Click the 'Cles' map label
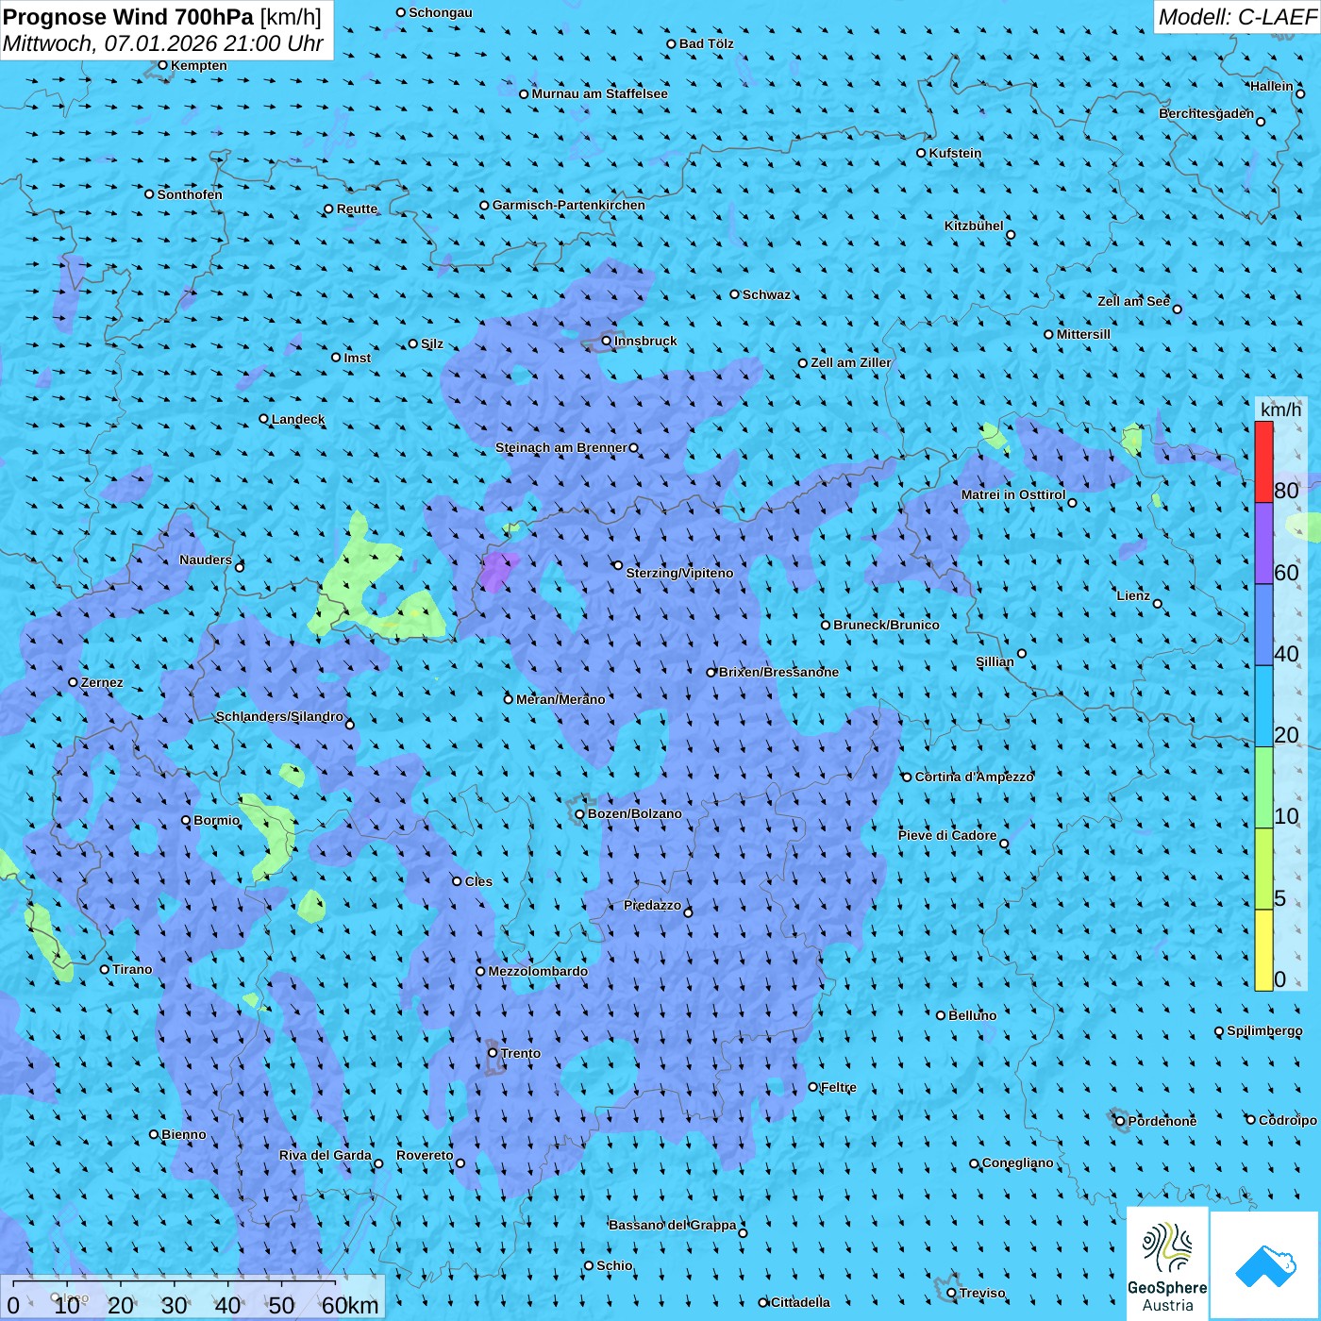 click(478, 881)
